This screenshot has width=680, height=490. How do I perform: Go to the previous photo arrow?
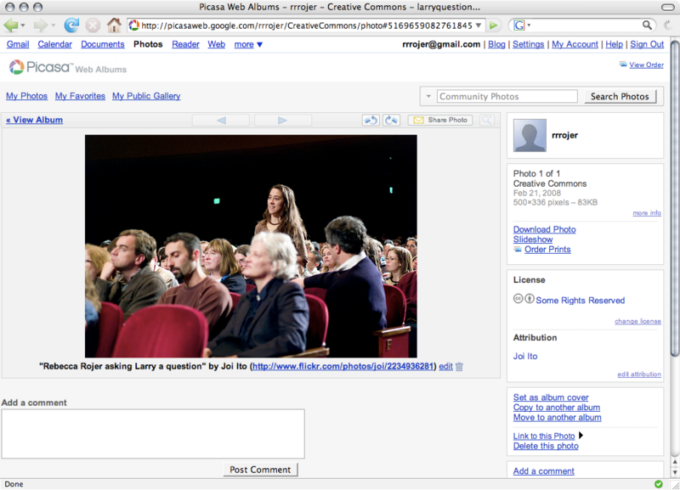tap(221, 120)
